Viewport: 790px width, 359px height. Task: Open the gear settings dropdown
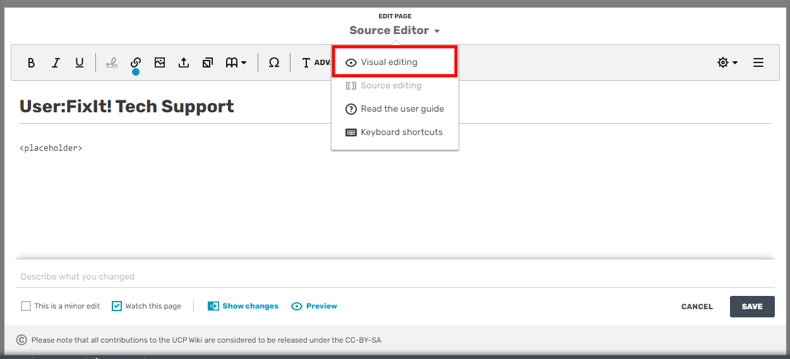(727, 62)
